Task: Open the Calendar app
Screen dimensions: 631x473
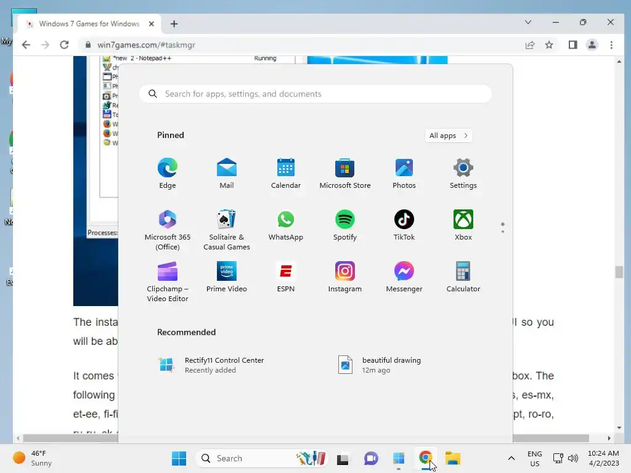Action: 286,173
